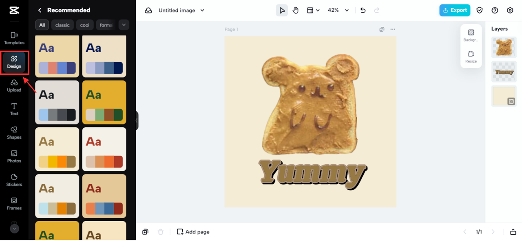
Task: Go to previous page arrow
Action: tap(465, 232)
